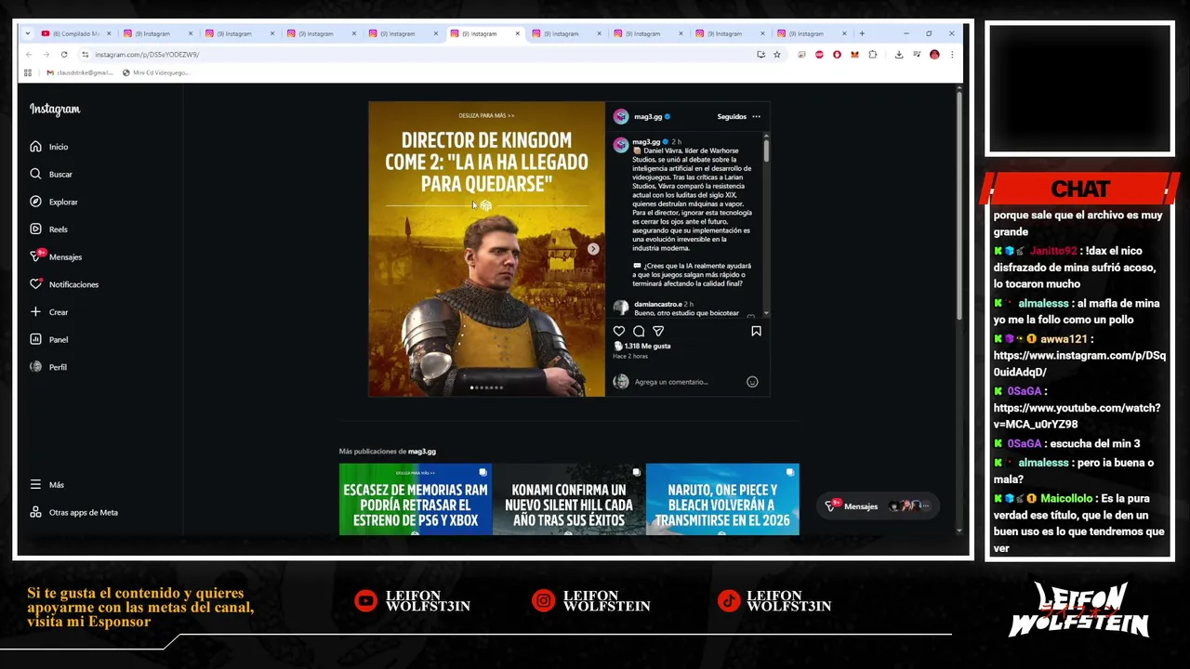Open the Explorar compass icon

(35, 202)
